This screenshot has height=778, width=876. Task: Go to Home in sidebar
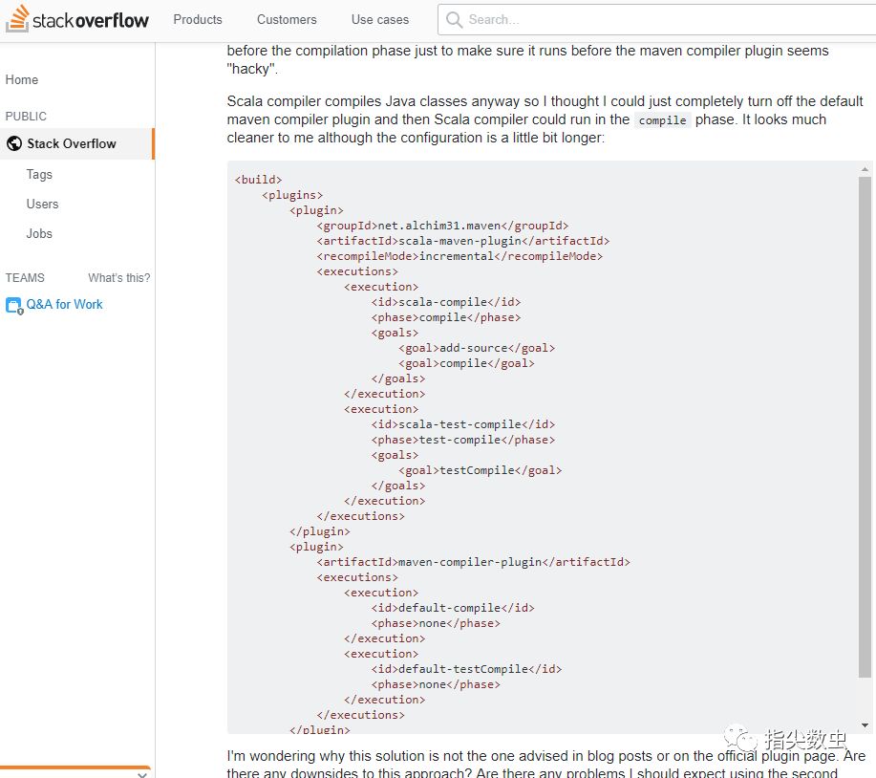coord(22,80)
